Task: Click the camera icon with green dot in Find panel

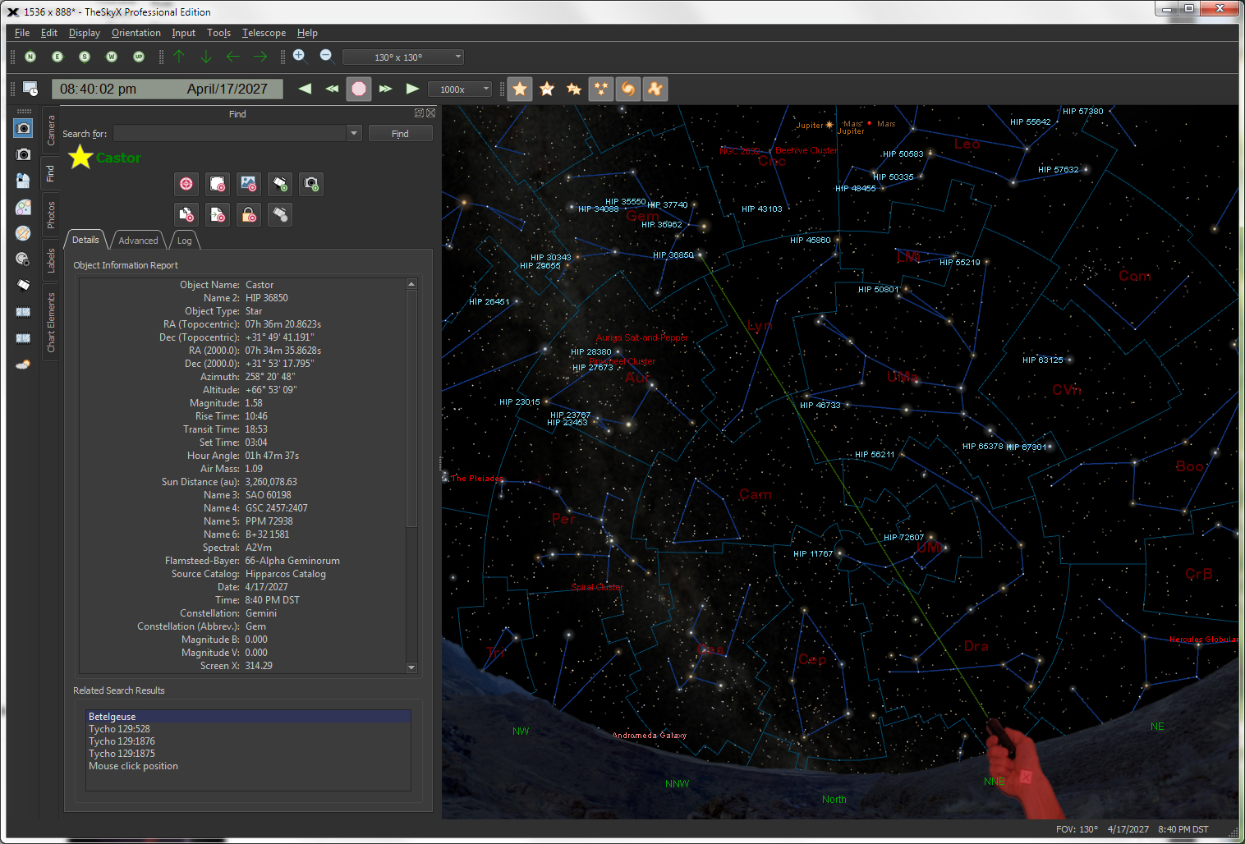Action: 311,184
